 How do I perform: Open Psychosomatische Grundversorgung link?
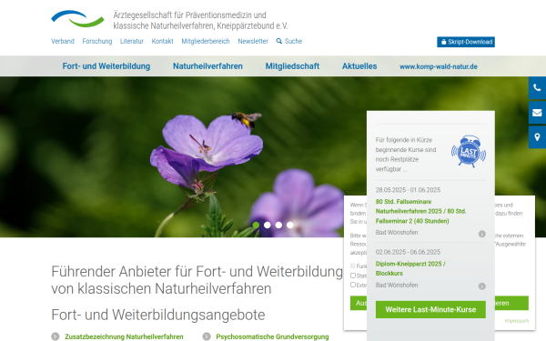272,336
